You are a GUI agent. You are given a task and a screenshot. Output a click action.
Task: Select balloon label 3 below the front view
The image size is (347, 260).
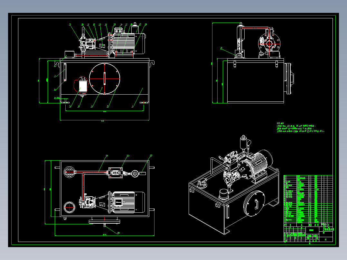(92, 107)
